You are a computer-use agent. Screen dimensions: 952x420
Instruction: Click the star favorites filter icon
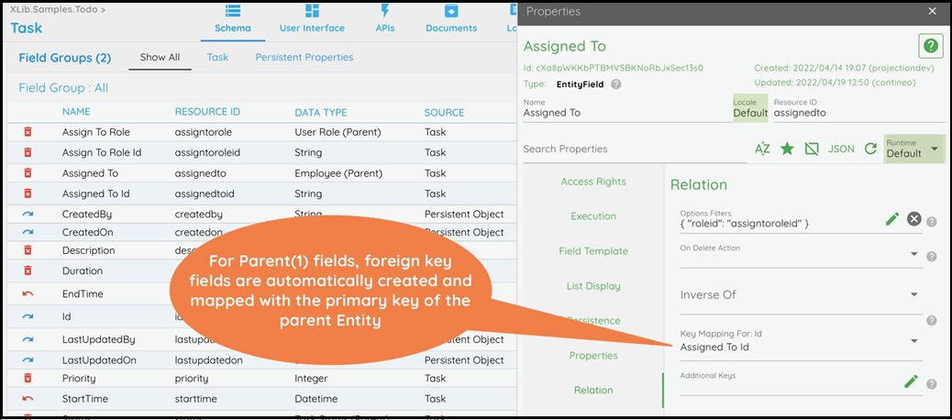tap(787, 149)
